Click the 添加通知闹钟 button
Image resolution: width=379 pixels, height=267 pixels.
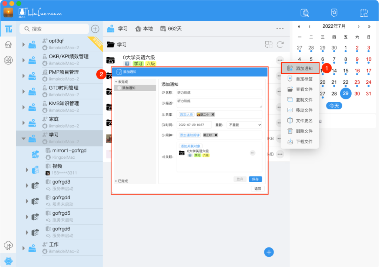point(190,135)
